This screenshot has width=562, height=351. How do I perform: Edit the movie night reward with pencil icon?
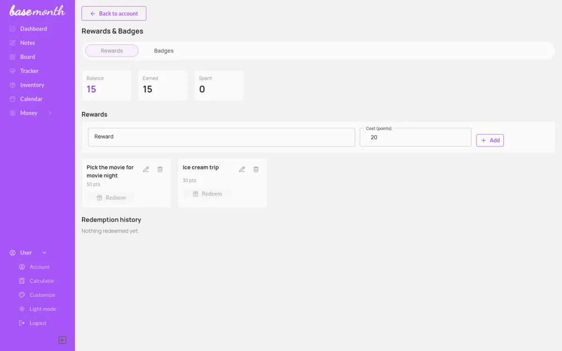(x=146, y=169)
